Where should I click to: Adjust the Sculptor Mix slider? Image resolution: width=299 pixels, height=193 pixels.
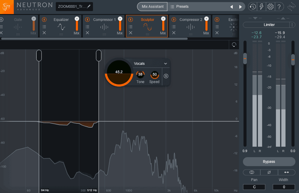[163, 24]
